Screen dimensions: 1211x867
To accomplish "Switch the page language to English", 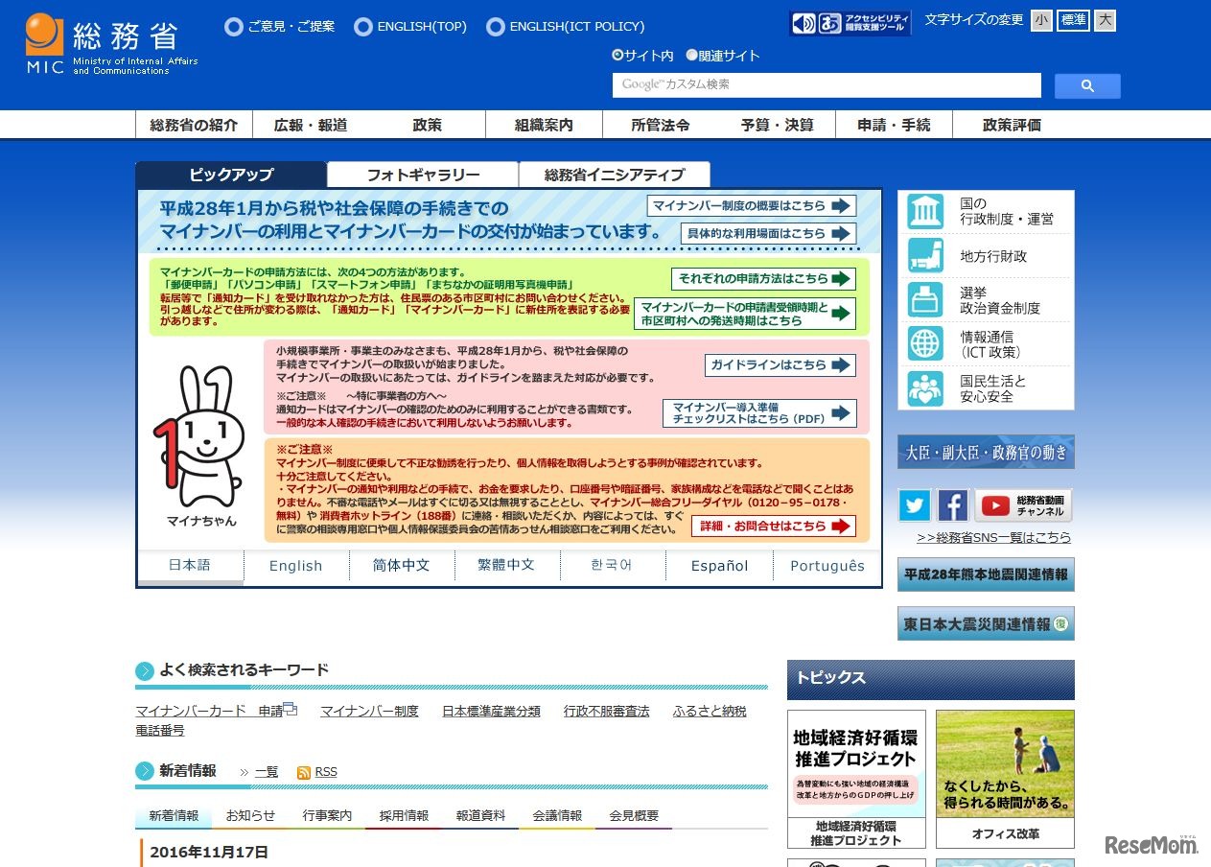I will 295,567.
